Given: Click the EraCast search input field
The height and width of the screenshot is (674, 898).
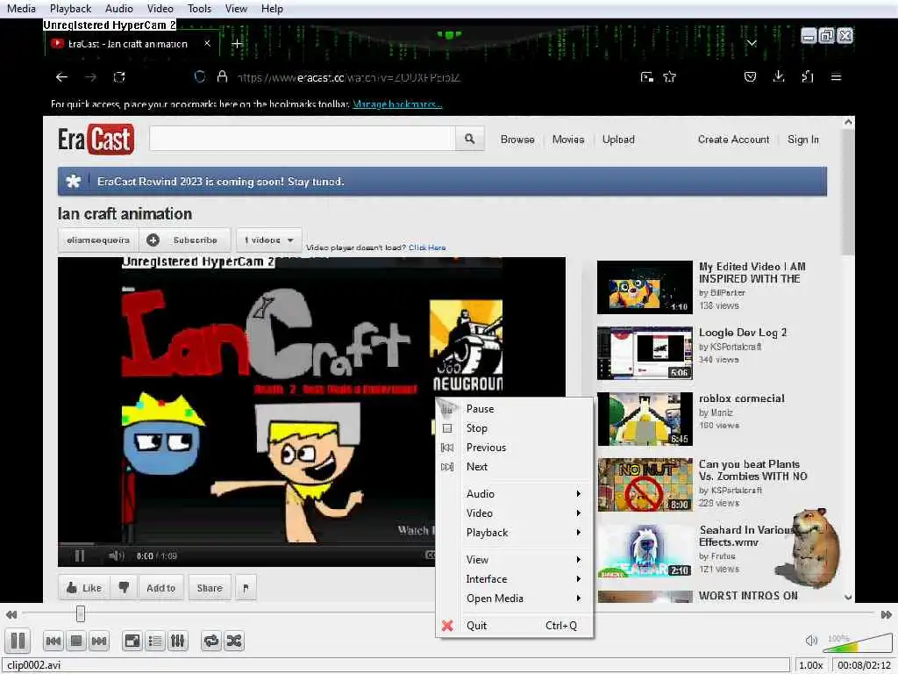Looking at the screenshot, I should click(303, 139).
